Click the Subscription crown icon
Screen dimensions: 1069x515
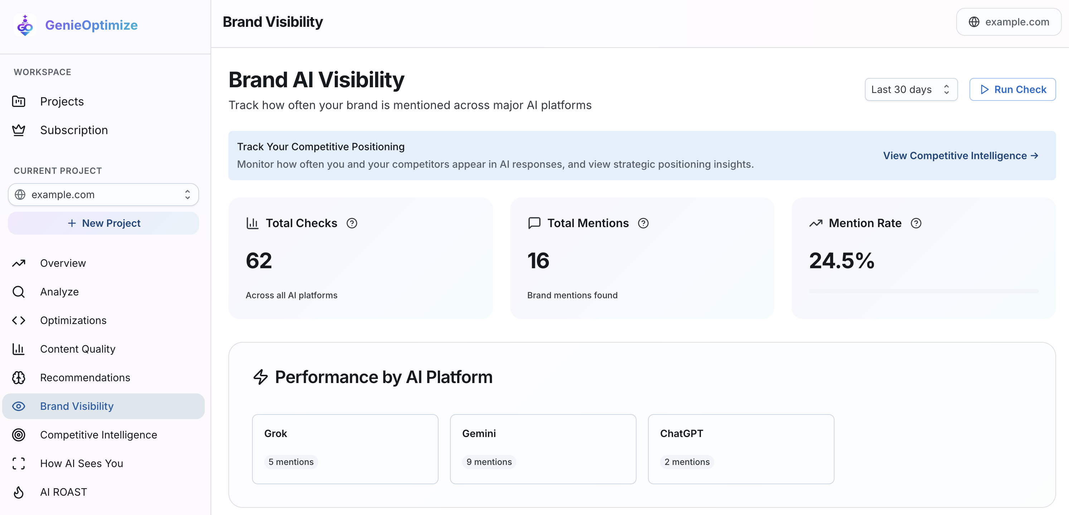point(19,130)
